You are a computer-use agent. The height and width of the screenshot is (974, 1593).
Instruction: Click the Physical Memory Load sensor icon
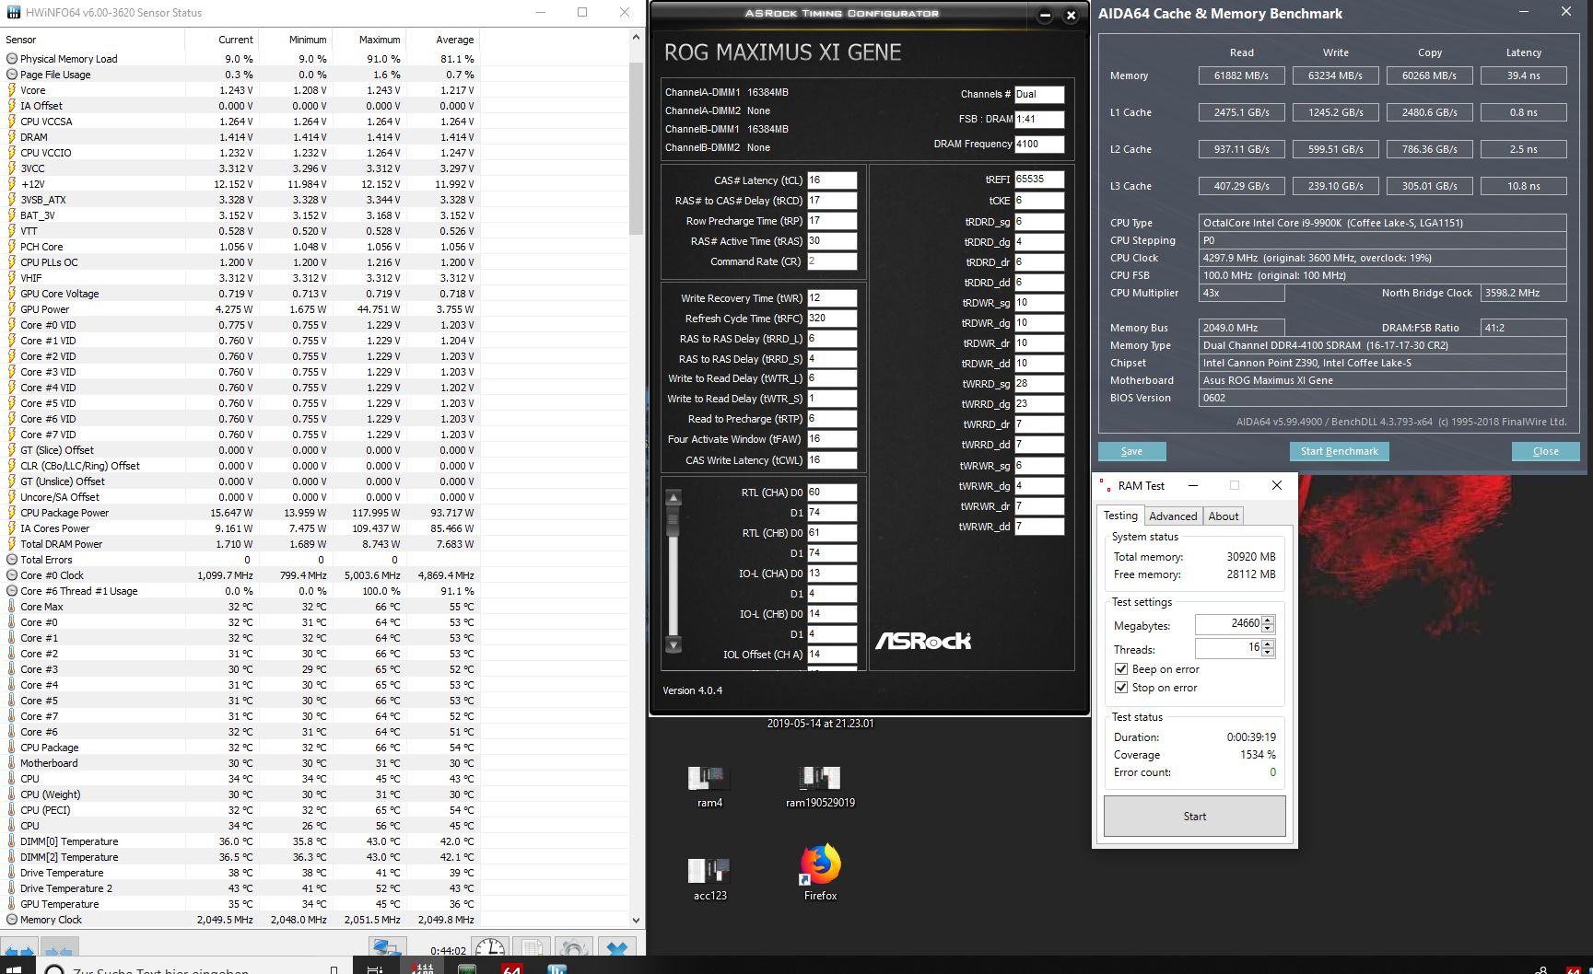pyautogui.click(x=12, y=58)
